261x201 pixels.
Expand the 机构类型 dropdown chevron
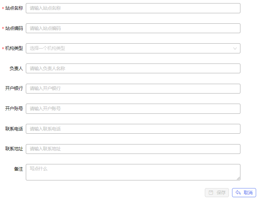click(x=235, y=49)
